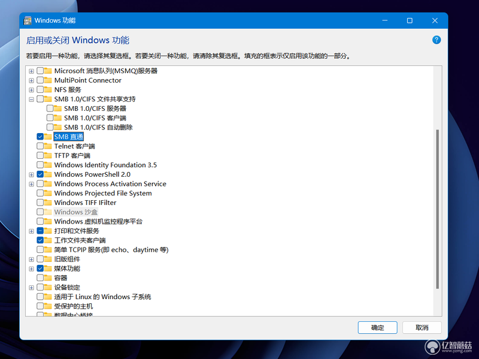Click the help question mark icon
Screen dimensions: 479x359
(436, 40)
